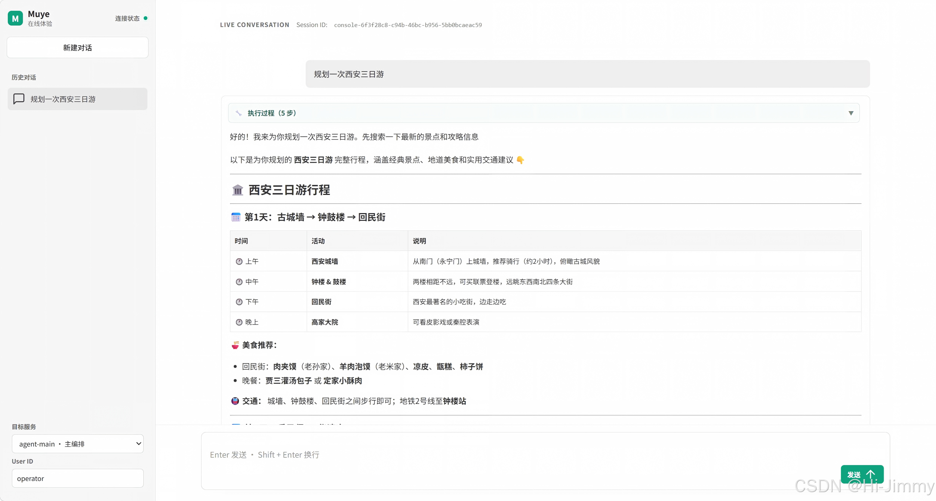Click the 西安三日游行程 heading
The width and height of the screenshot is (936, 501).
pos(289,190)
